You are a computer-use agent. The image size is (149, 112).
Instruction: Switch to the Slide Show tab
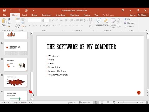[x=75, y=15]
